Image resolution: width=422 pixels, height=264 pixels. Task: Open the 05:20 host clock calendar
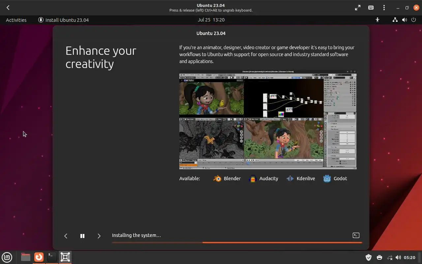[x=409, y=257]
